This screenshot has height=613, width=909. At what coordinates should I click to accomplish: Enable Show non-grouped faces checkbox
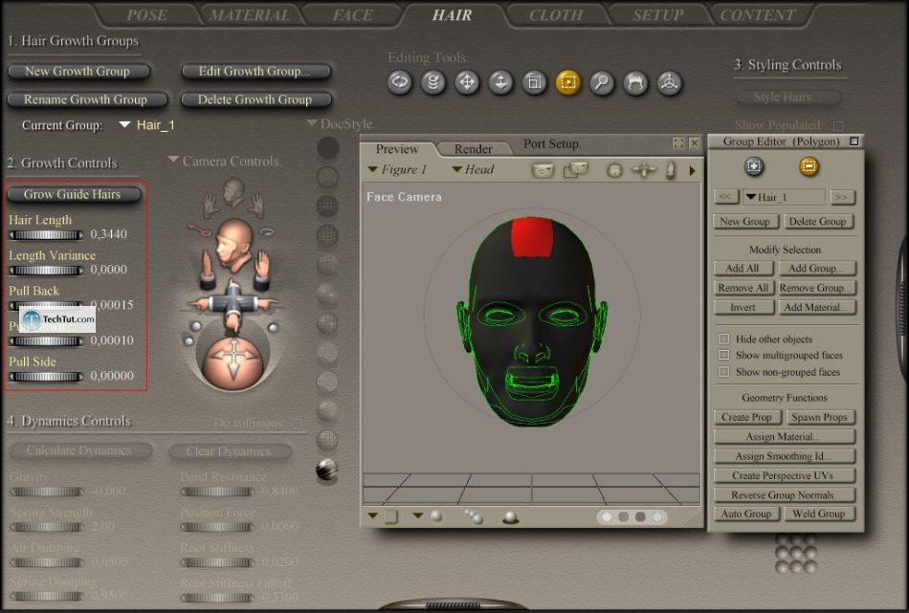point(723,371)
